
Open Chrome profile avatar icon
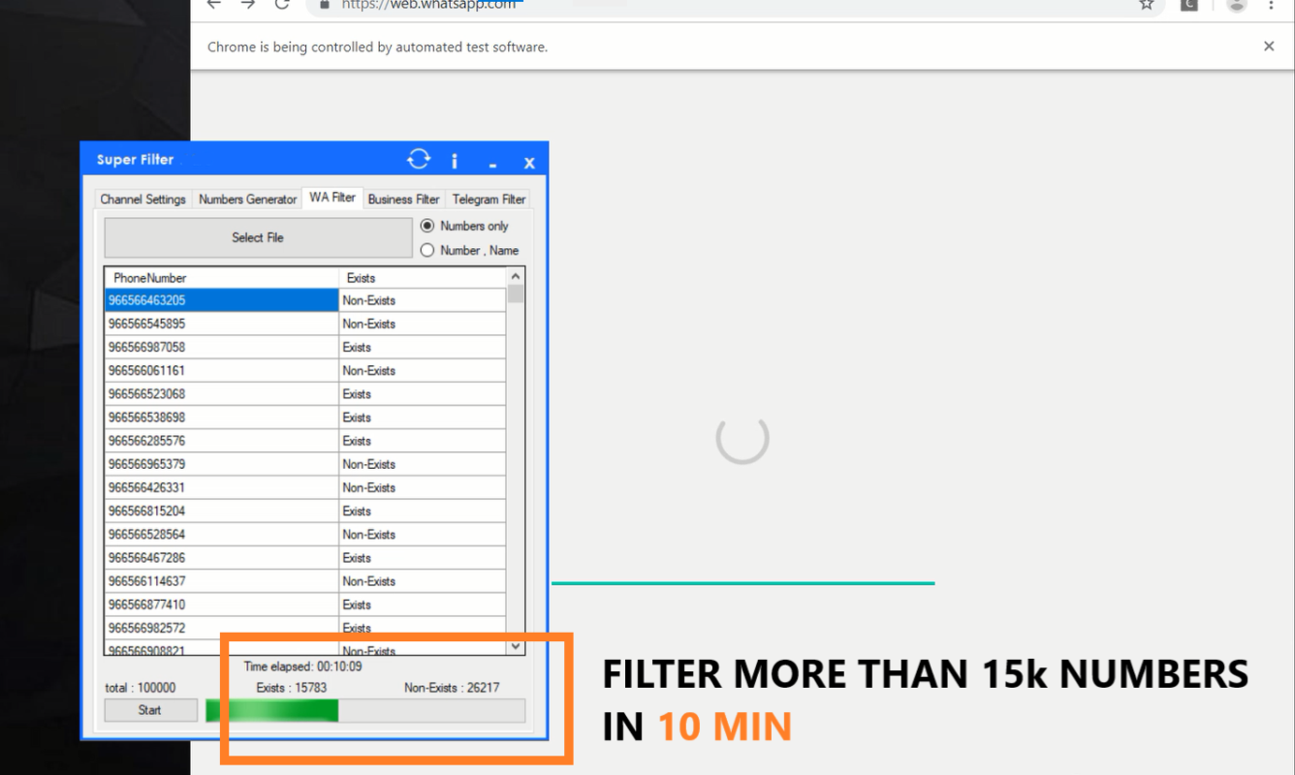1236,4
